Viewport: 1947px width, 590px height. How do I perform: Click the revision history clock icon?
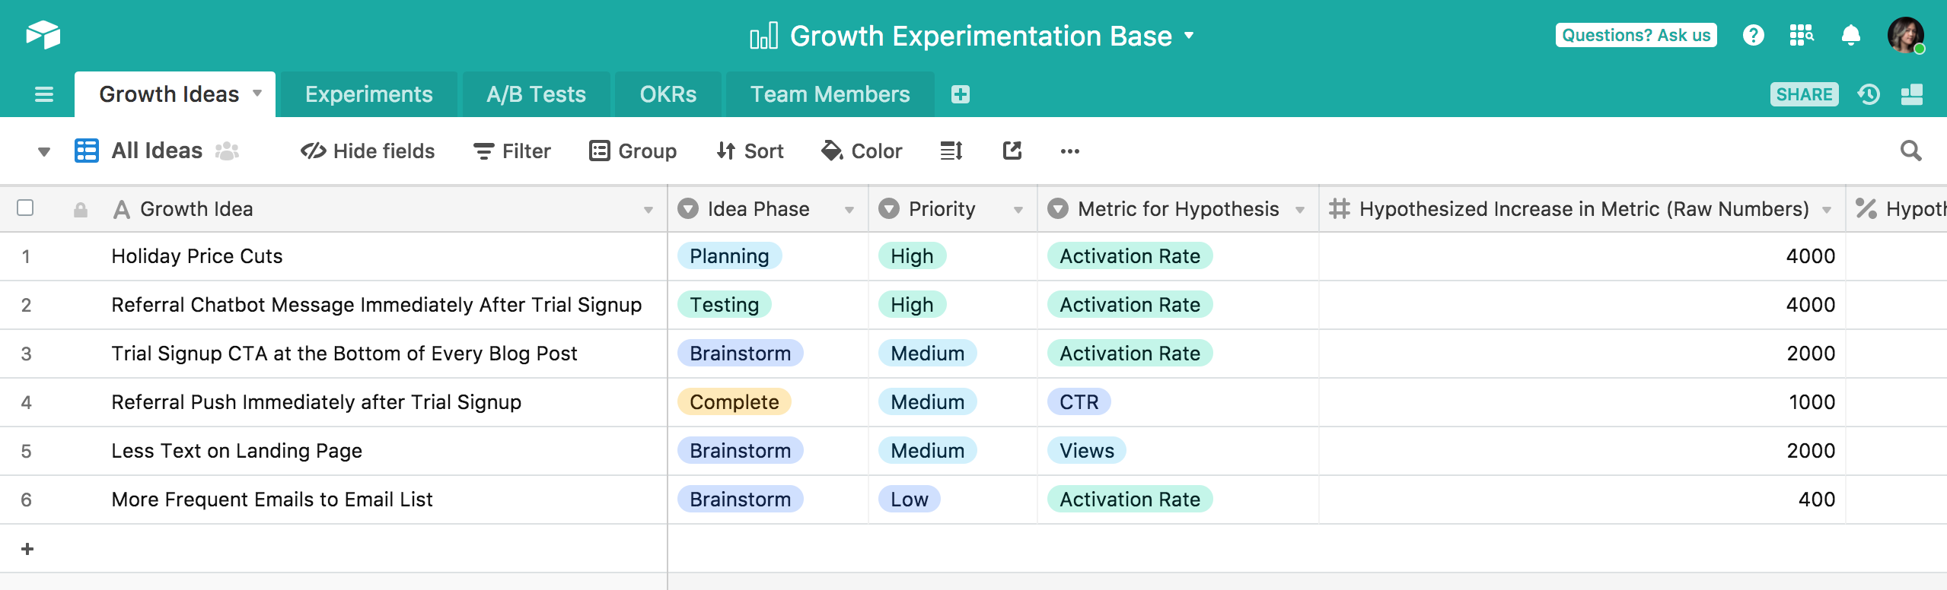(x=1869, y=94)
